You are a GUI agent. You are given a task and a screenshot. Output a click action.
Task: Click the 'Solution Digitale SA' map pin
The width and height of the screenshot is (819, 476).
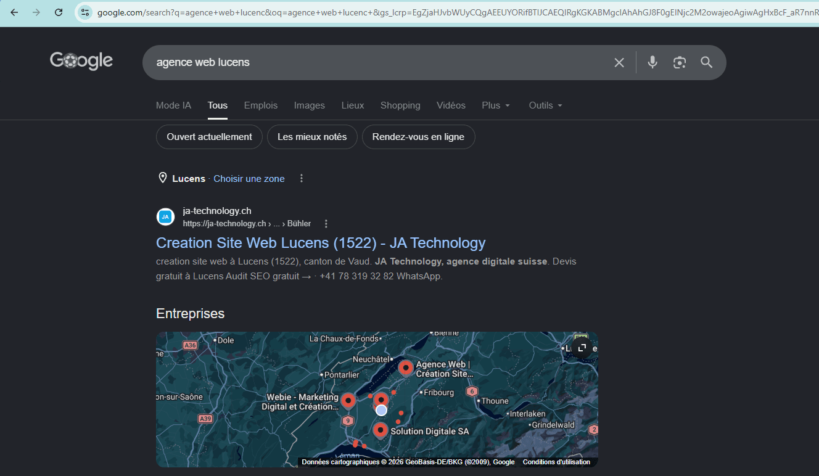coord(381,430)
